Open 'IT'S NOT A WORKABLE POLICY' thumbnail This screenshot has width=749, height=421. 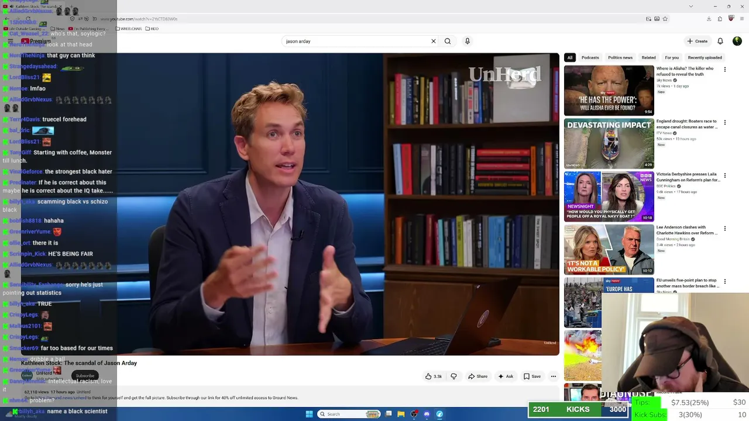click(609, 250)
